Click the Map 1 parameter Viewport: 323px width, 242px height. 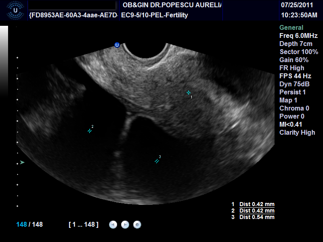pyautogui.click(x=288, y=100)
